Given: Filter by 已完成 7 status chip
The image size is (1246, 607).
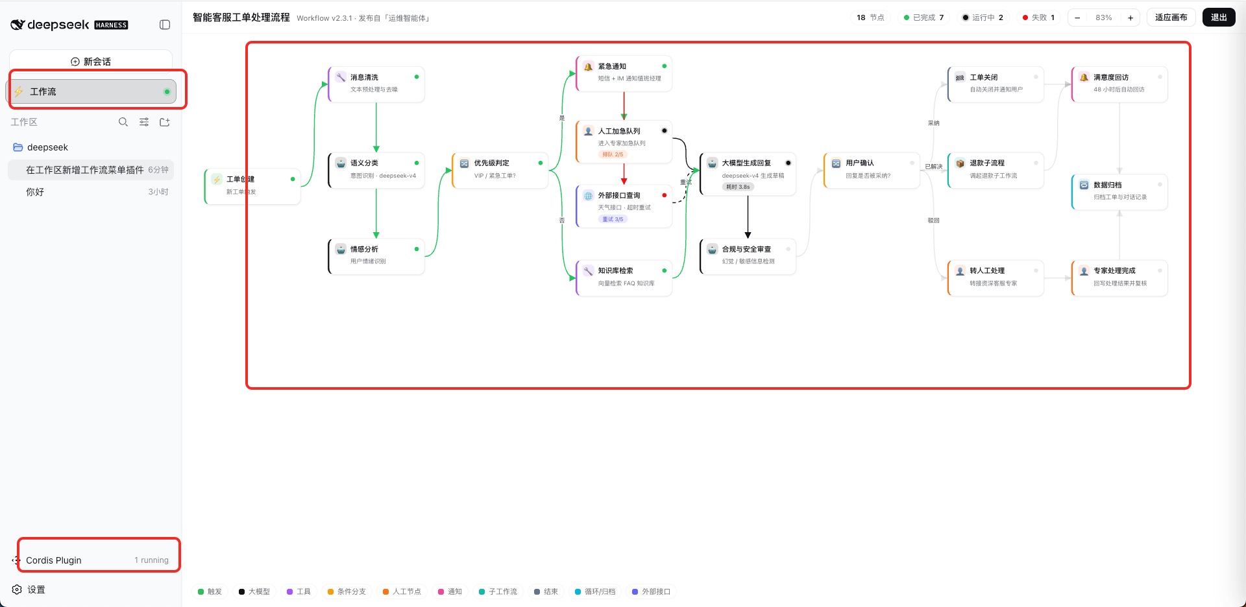Looking at the screenshot, I should [x=924, y=18].
